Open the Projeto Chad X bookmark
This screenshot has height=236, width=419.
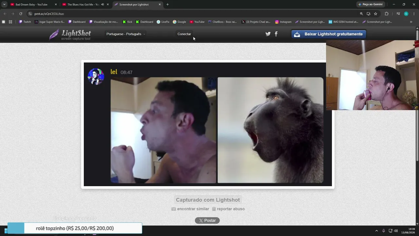256,22
